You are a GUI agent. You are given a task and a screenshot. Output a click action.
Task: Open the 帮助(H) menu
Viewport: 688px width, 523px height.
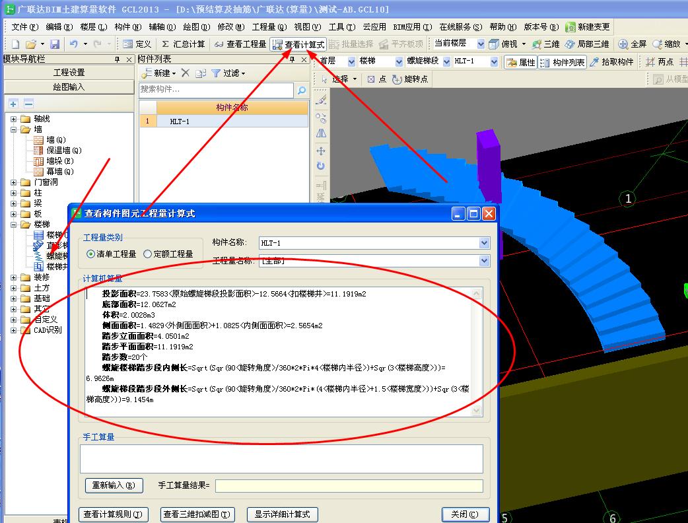pos(503,27)
